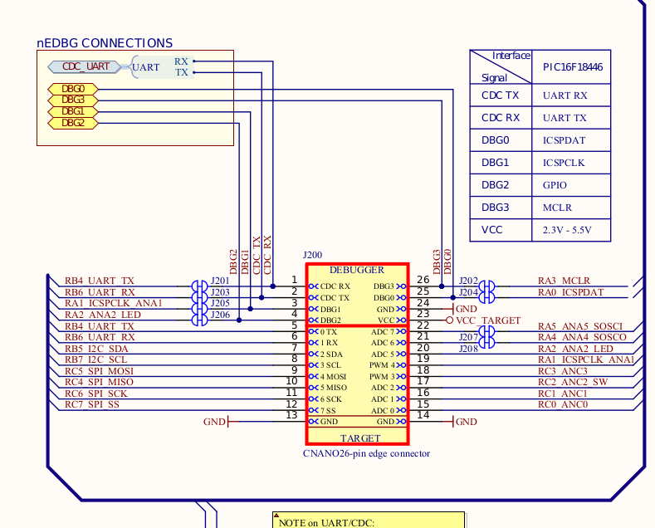The width and height of the screenshot is (655, 528).
Task: Select ICSPDAT cell in interface table
Action: [571, 140]
